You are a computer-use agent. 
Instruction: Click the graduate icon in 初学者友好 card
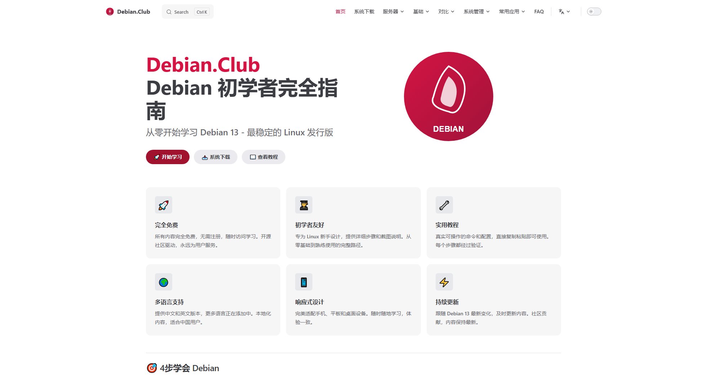[x=304, y=205]
